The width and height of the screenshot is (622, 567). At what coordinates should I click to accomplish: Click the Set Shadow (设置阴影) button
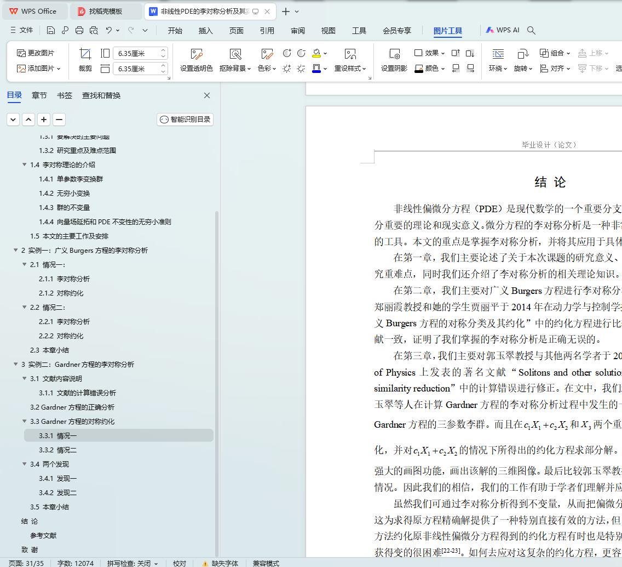click(x=394, y=60)
